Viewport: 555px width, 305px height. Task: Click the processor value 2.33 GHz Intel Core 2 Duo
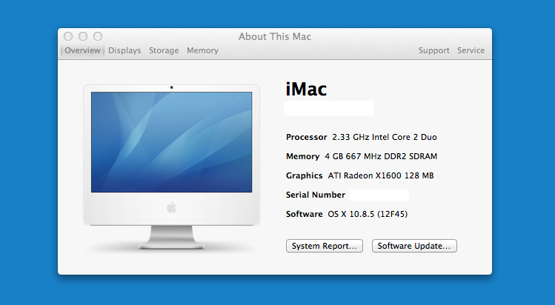click(x=385, y=137)
